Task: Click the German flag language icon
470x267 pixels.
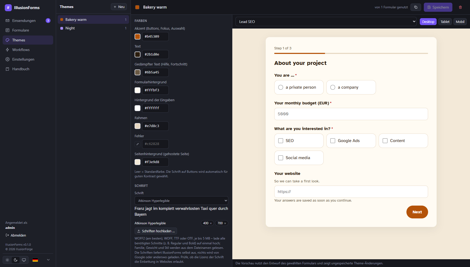Action: click(x=35, y=260)
